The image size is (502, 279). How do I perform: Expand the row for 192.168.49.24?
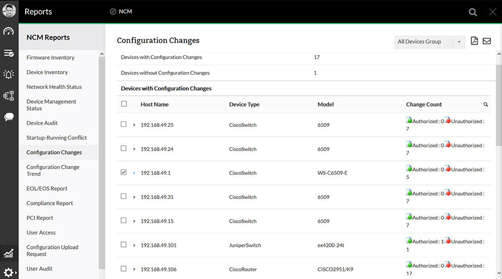pos(134,149)
